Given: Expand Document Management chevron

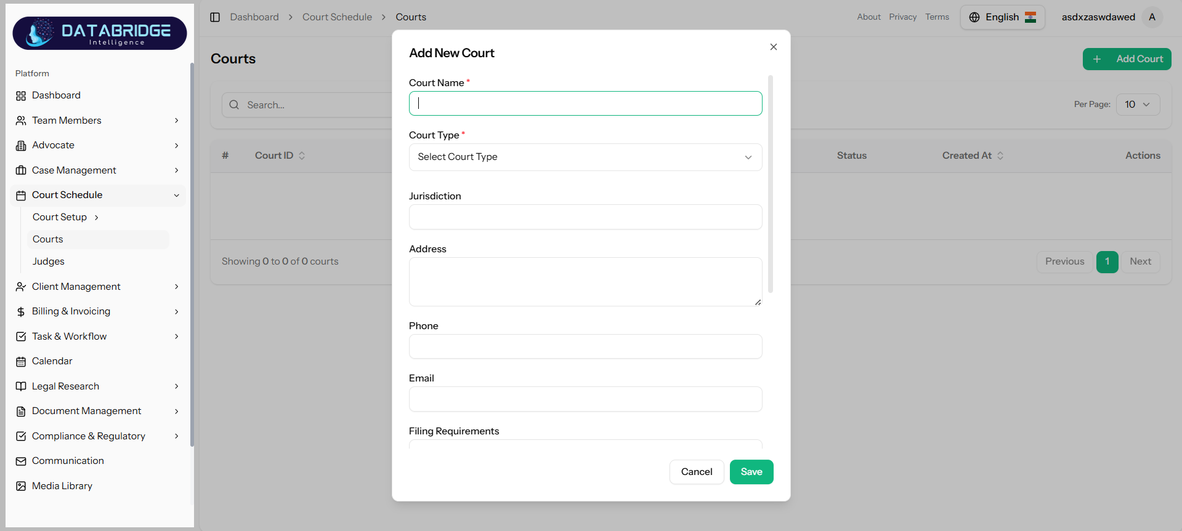Looking at the screenshot, I should point(177,412).
